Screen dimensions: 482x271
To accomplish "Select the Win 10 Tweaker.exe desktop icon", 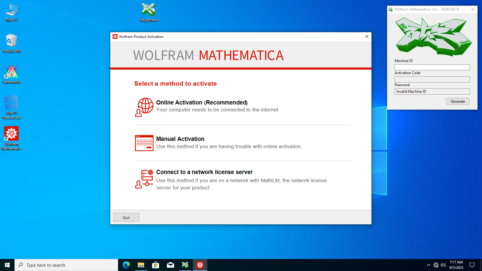I will click(x=11, y=107).
